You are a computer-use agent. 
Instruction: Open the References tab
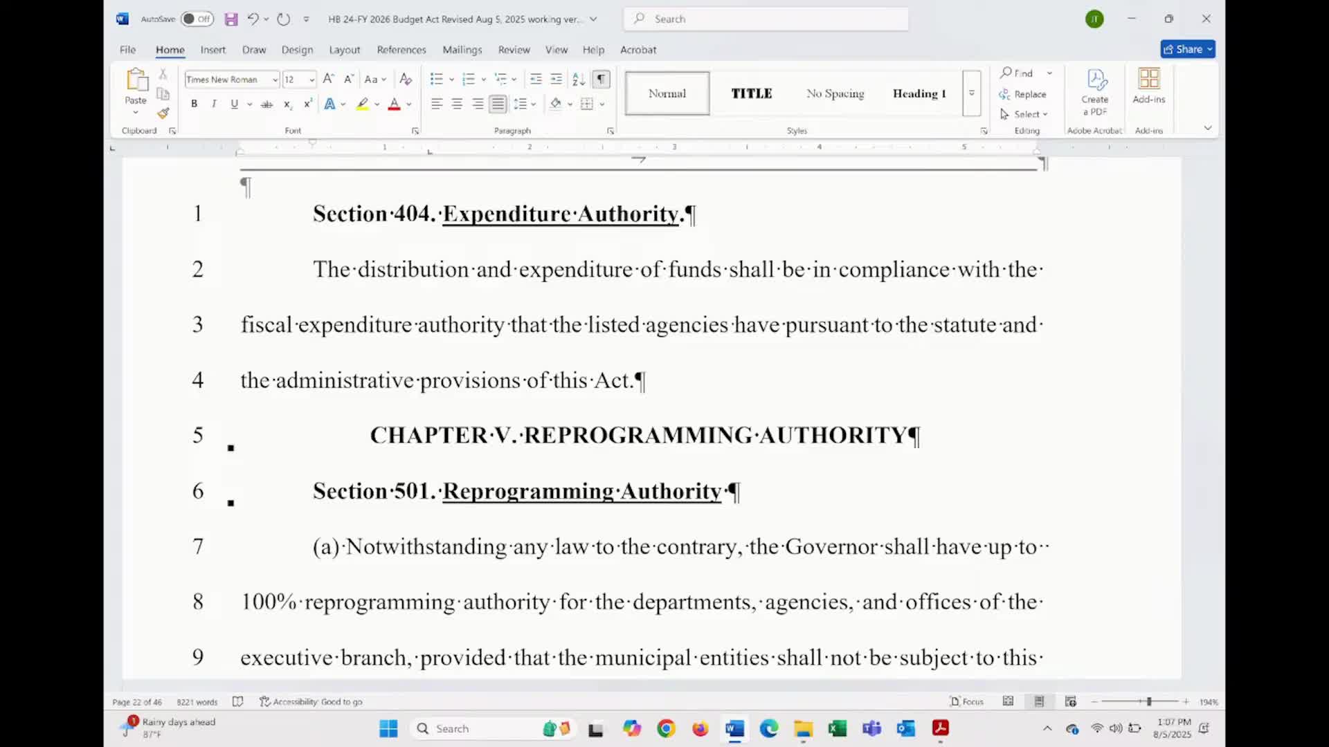[x=401, y=50]
